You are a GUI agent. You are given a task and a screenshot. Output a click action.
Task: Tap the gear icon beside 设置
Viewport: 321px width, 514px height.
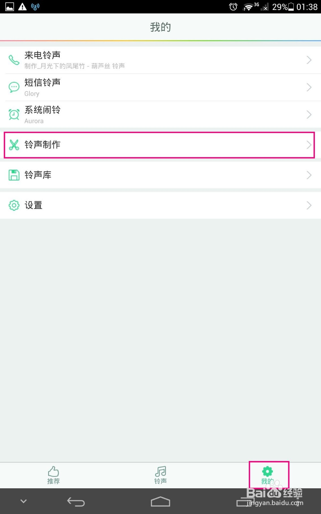pyautogui.click(x=14, y=205)
